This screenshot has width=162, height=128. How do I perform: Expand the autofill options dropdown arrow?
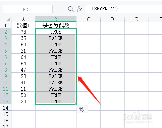(86, 109)
